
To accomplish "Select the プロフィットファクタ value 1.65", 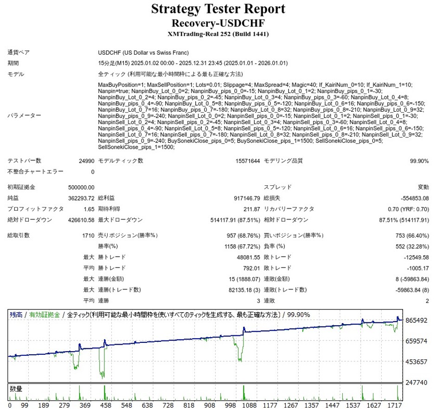I will [89, 209].
